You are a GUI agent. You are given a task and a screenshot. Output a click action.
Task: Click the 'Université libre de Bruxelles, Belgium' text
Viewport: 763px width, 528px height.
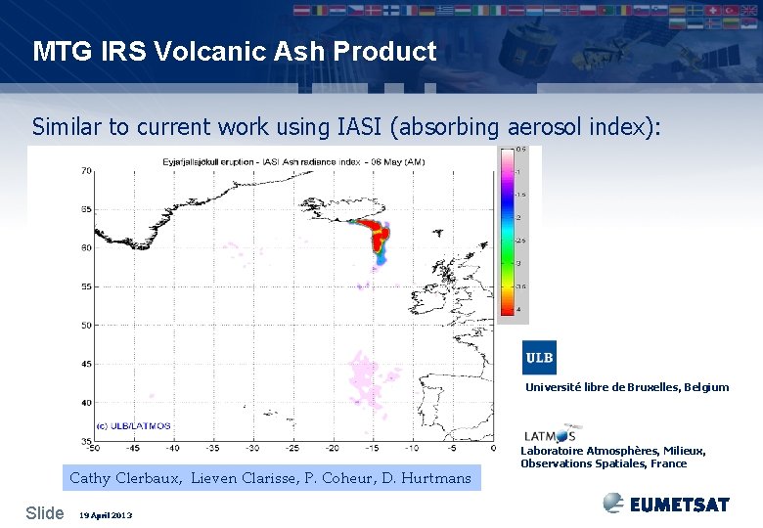pyautogui.click(x=627, y=387)
